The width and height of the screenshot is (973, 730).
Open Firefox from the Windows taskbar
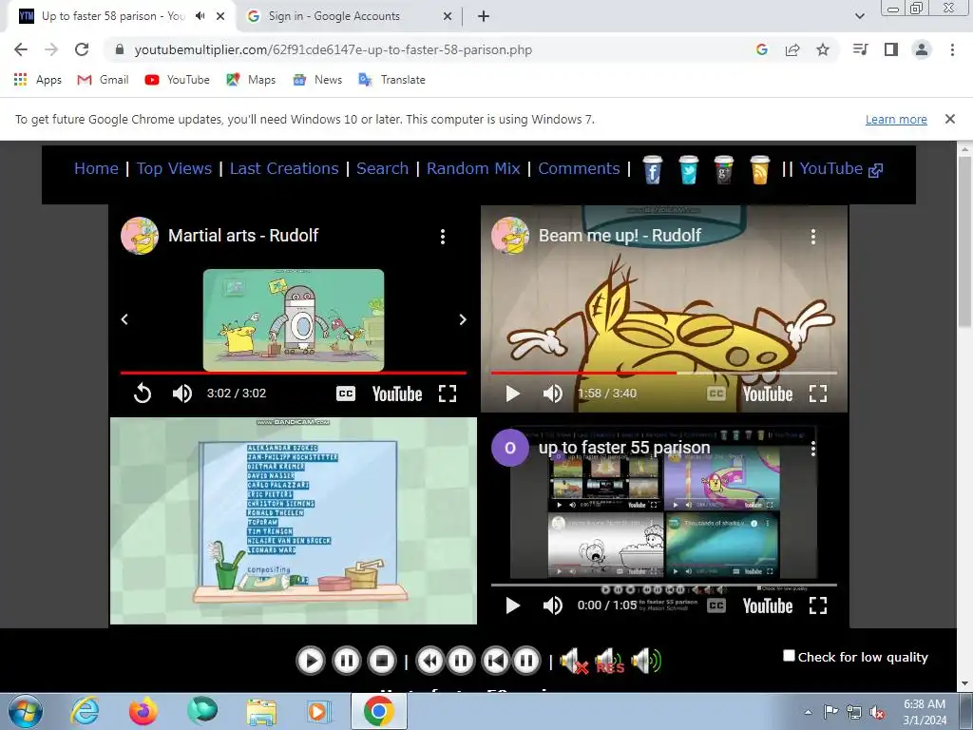(143, 711)
